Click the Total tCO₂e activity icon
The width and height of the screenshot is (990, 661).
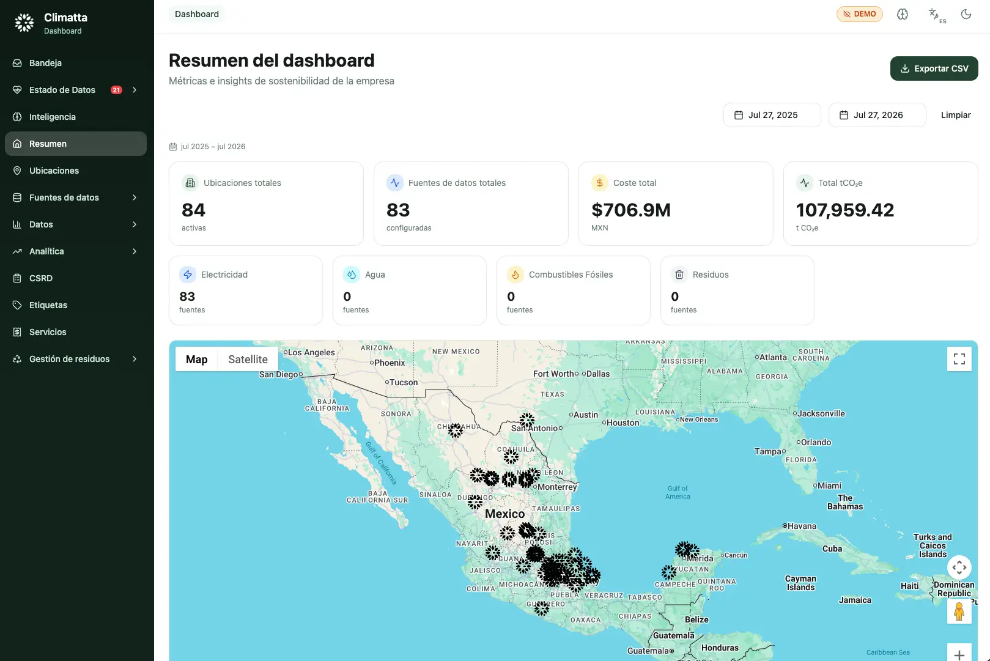click(x=805, y=183)
